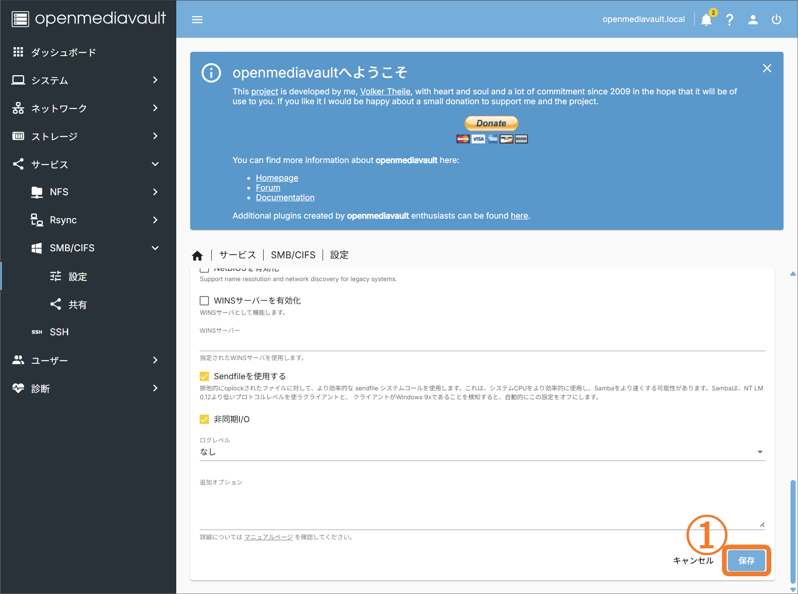Screen dimensions: 798x594
Task: Open the notifications bell
Action: (x=706, y=20)
